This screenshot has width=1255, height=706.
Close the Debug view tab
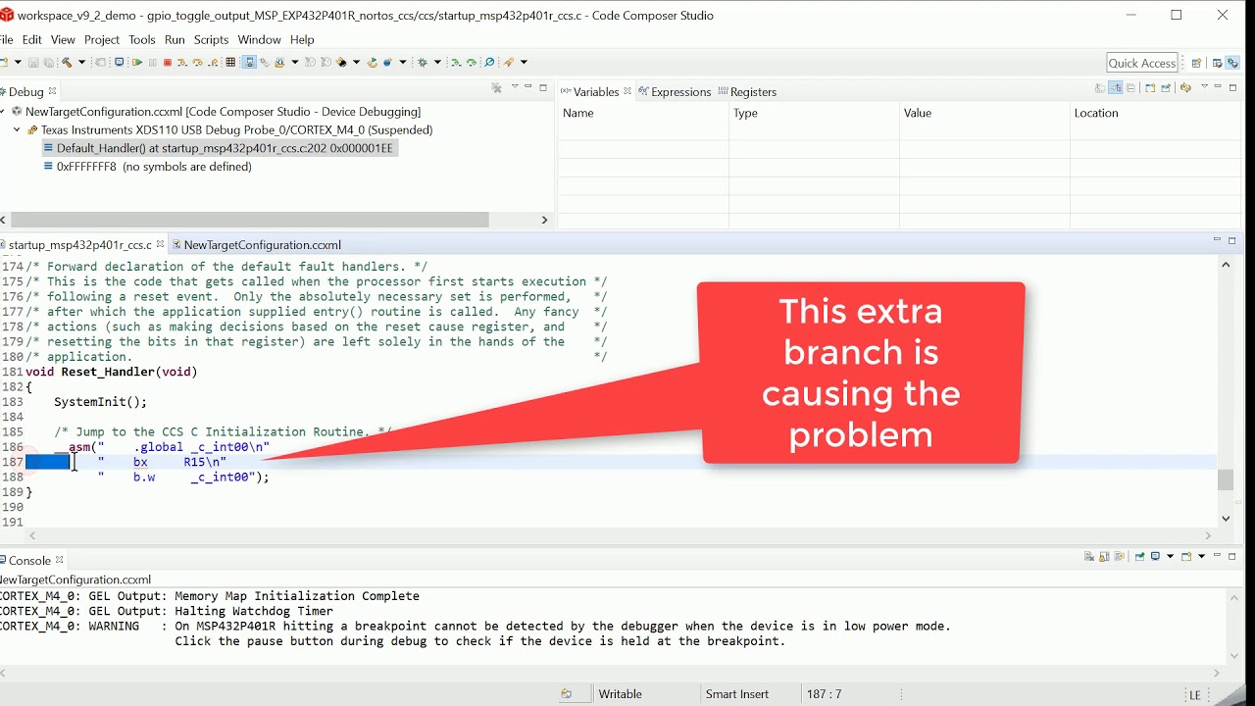(x=53, y=91)
